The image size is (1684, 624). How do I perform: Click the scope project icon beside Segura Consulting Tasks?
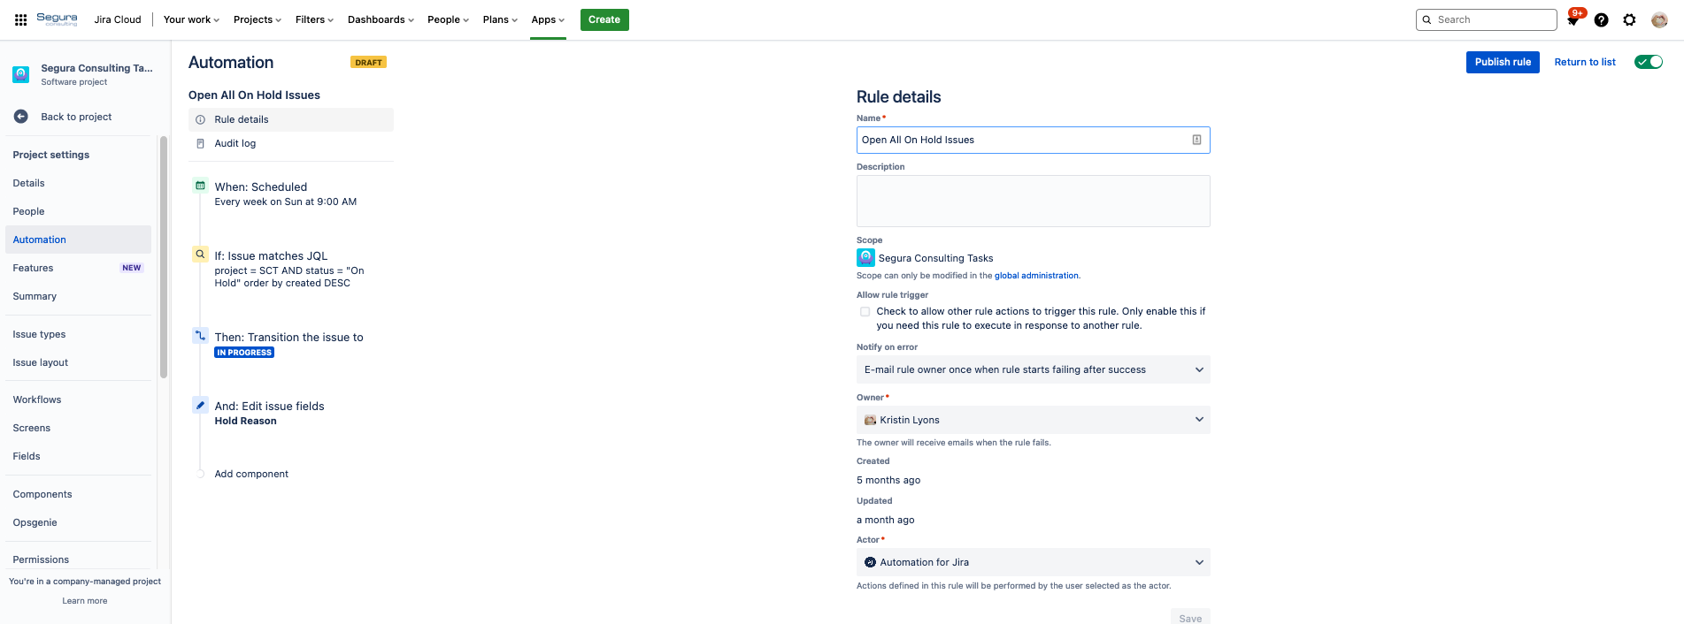865,258
